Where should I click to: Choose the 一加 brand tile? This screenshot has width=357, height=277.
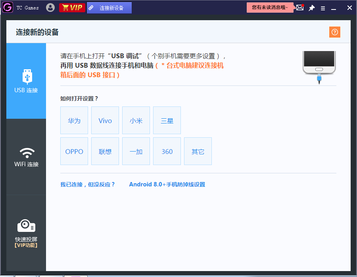[136, 151]
